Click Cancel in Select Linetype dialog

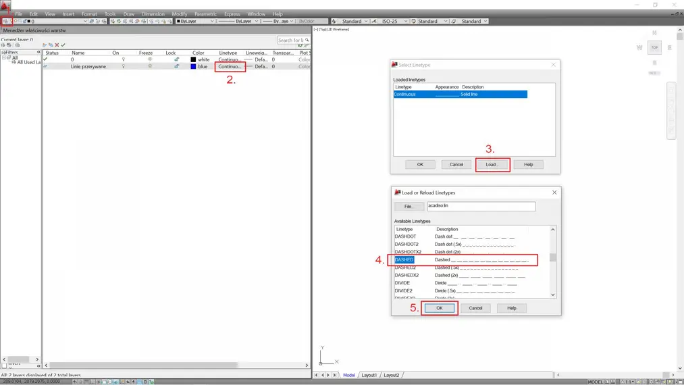[x=456, y=165]
